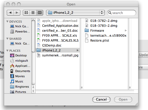Select Certified_Application.doc icon
This screenshot has width=148, height=110.
pyautogui.click(x=39, y=25)
